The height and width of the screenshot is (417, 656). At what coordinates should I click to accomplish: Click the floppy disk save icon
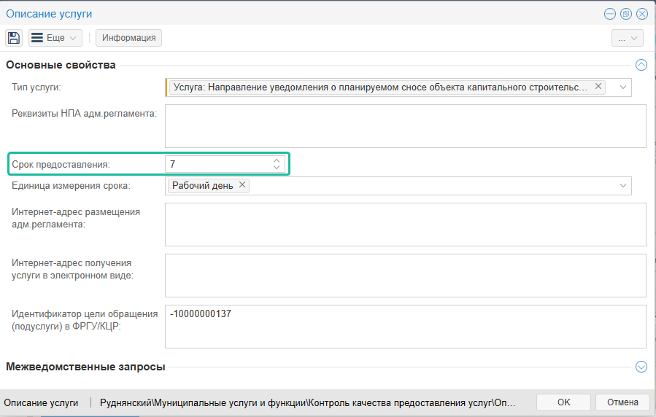click(14, 38)
